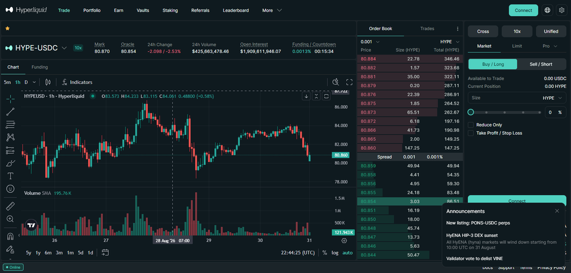
Task: Go to Portfolio page
Action: [92, 10]
